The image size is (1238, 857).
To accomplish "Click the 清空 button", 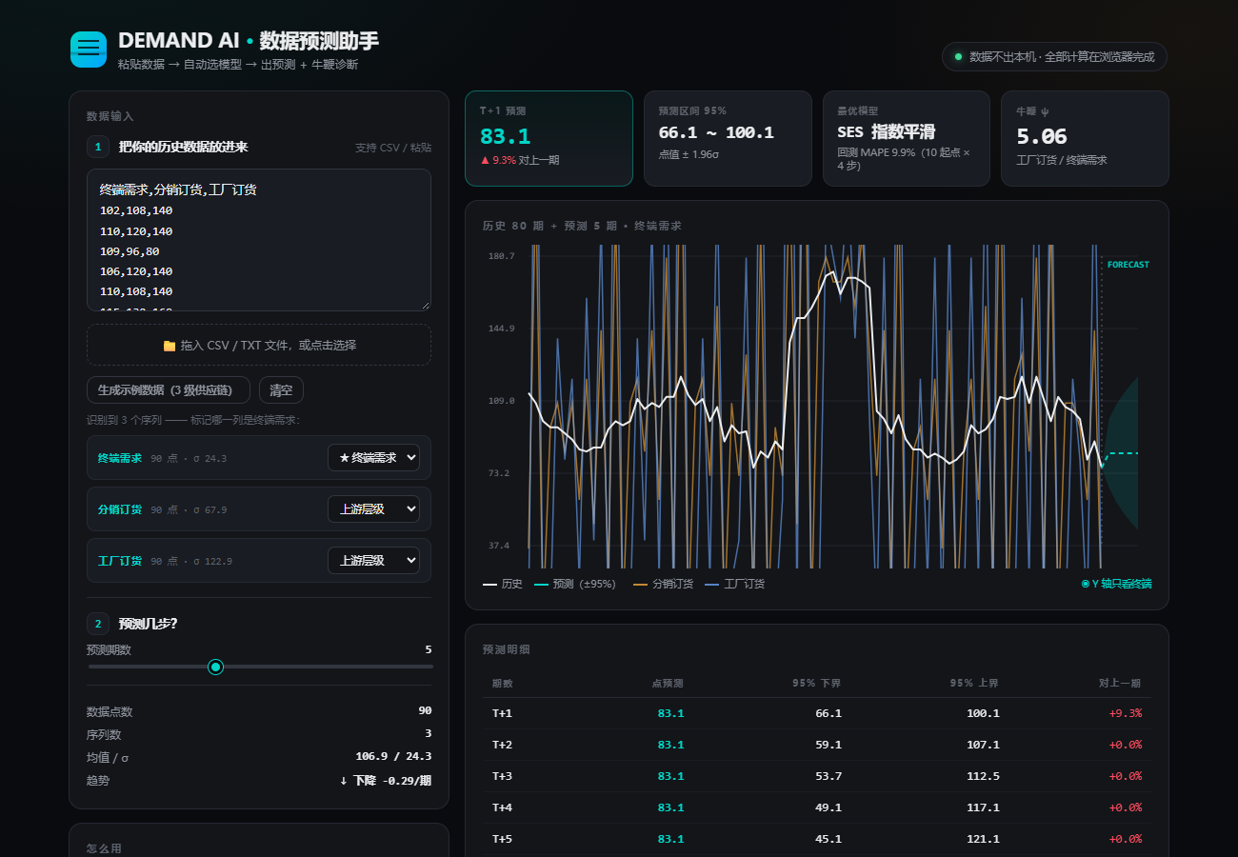I will (x=281, y=390).
